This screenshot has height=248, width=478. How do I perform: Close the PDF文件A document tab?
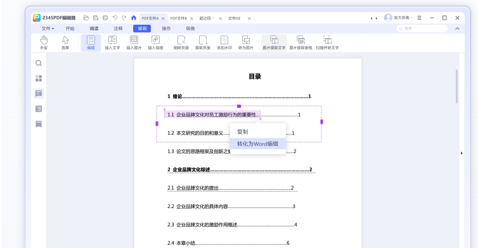click(163, 18)
